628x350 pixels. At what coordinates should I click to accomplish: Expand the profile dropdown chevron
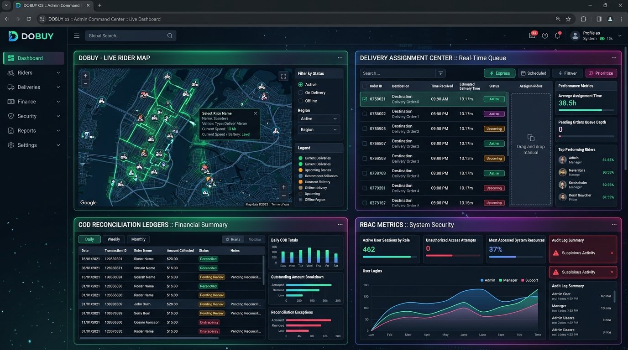[x=620, y=36]
